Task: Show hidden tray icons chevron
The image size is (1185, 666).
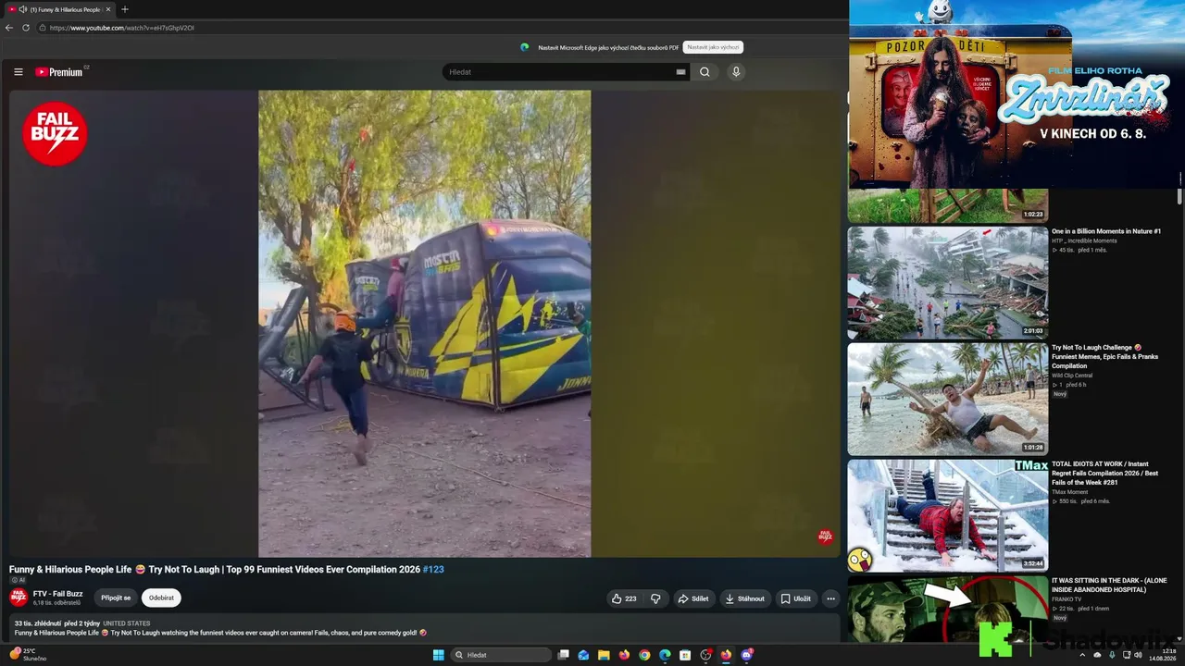Action: point(1082,655)
